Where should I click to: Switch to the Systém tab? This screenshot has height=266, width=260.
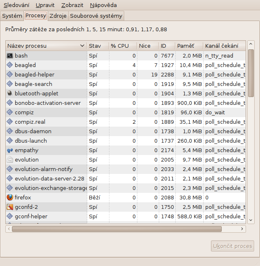(x=12, y=16)
